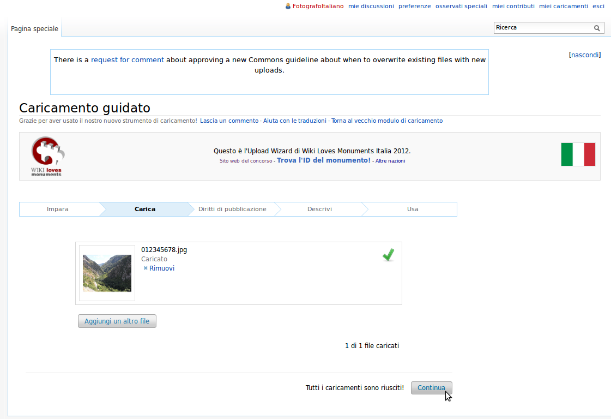The height and width of the screenshot is (419, 611).
Task: Click the user avatar icon beside FotografoItaliano
Action: coord(288,6)
